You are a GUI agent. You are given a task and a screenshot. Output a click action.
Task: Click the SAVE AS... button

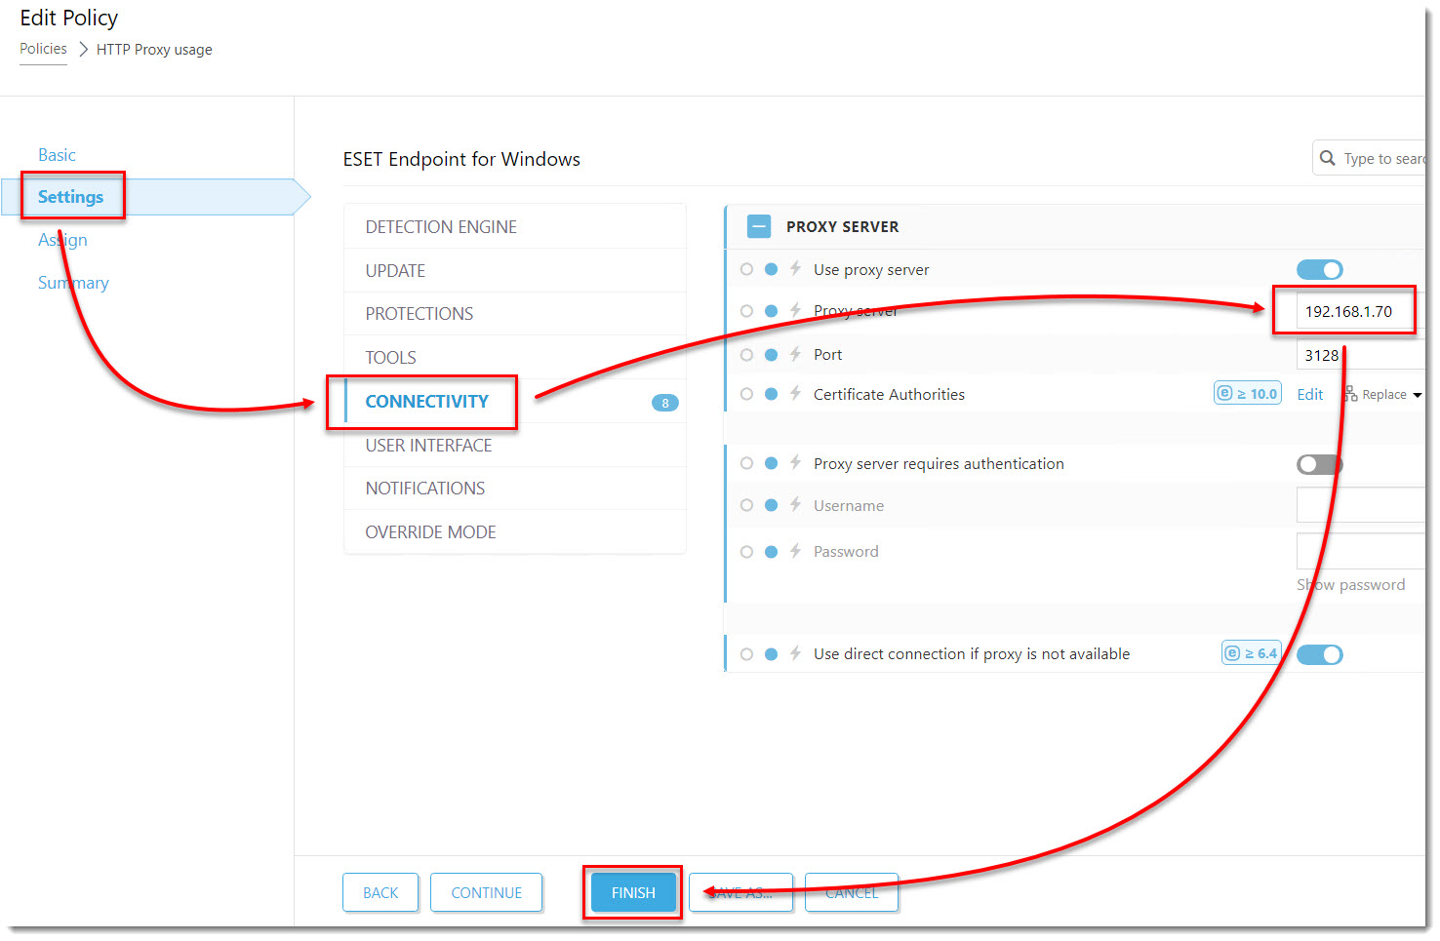[x=740, y=892]
